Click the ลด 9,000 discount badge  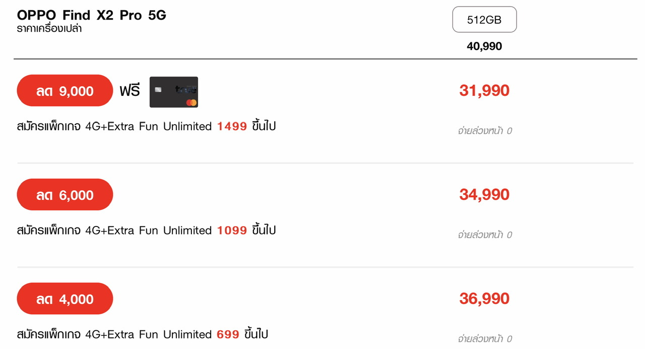click(65, 91)
